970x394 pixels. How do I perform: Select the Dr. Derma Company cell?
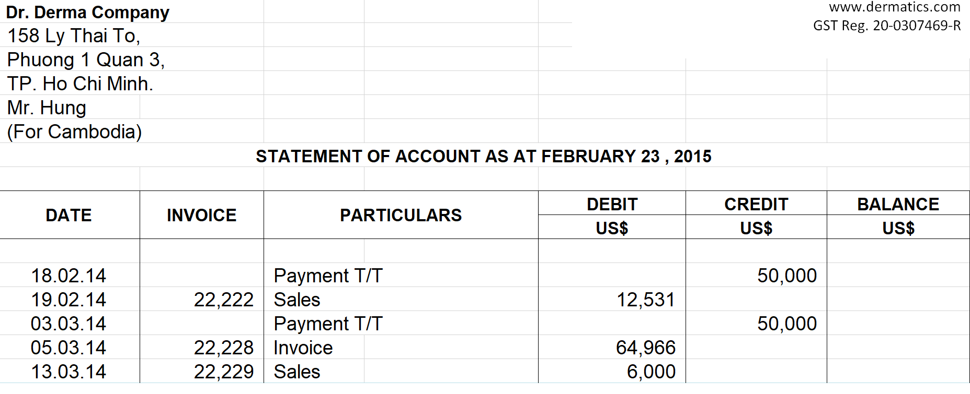[88, 12]
